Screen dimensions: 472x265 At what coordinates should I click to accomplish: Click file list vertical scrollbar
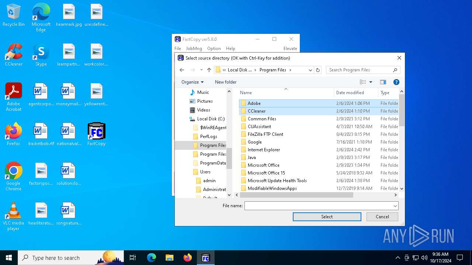(402, 110)
